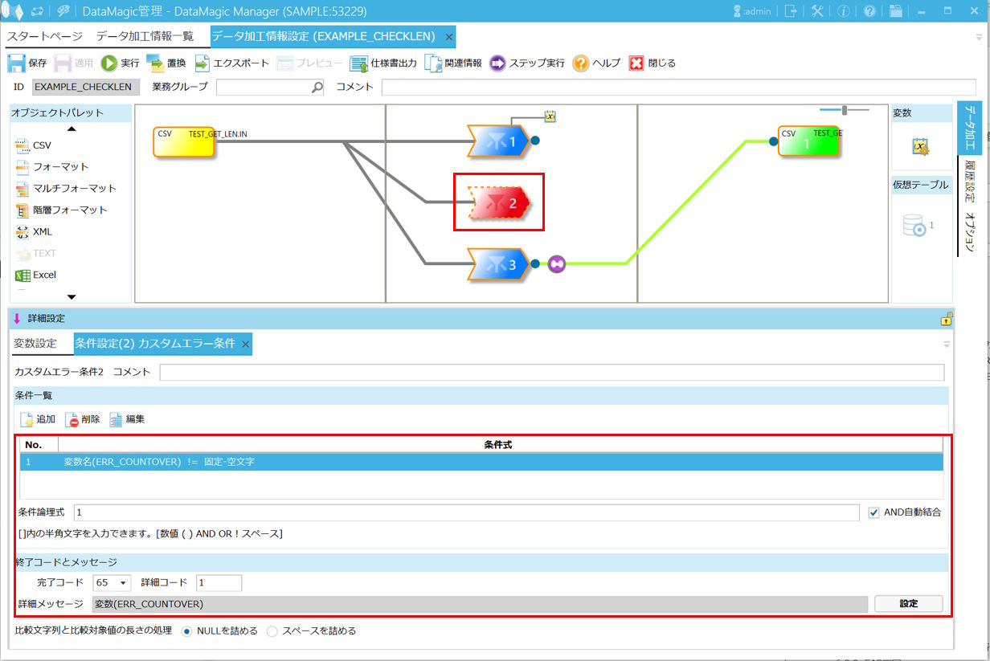Run the job with 実行 icon
This screenshot has width=990, height=661.
tap(109, 63)
